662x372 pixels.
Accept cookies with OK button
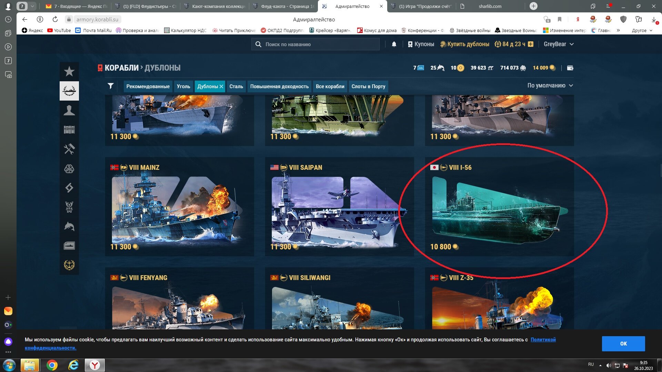(623, 343)
